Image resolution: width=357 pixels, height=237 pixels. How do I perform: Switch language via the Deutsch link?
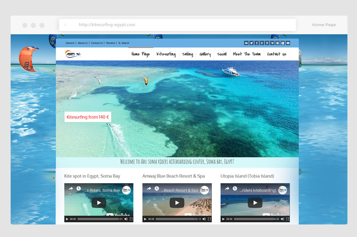click(70, 43)
